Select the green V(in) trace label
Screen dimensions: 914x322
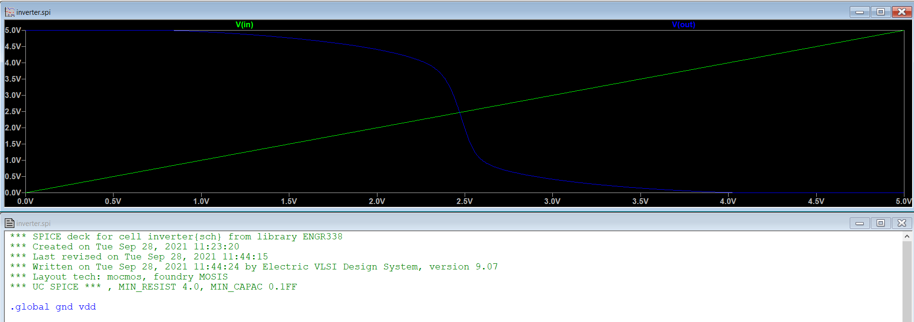click(x=244, y=25)
